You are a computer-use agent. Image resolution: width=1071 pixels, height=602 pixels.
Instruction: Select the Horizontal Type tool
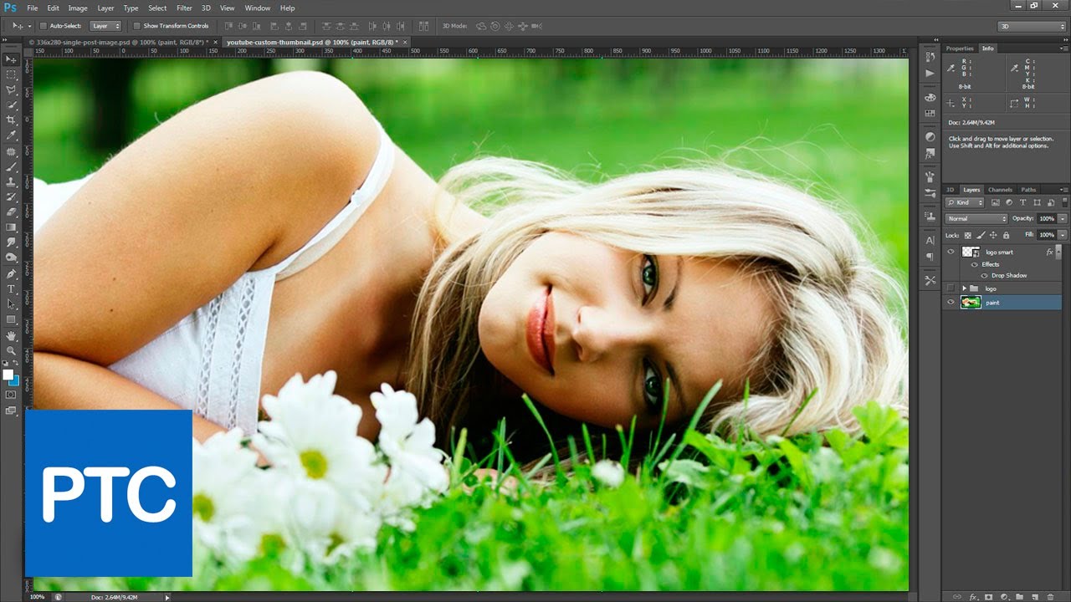[11, 288]
